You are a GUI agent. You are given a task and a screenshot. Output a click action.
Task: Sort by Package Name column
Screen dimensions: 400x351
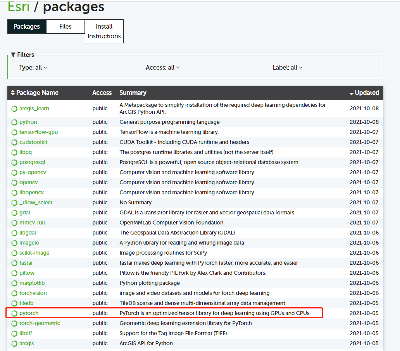pyautogui.click(x=35, y=93)
